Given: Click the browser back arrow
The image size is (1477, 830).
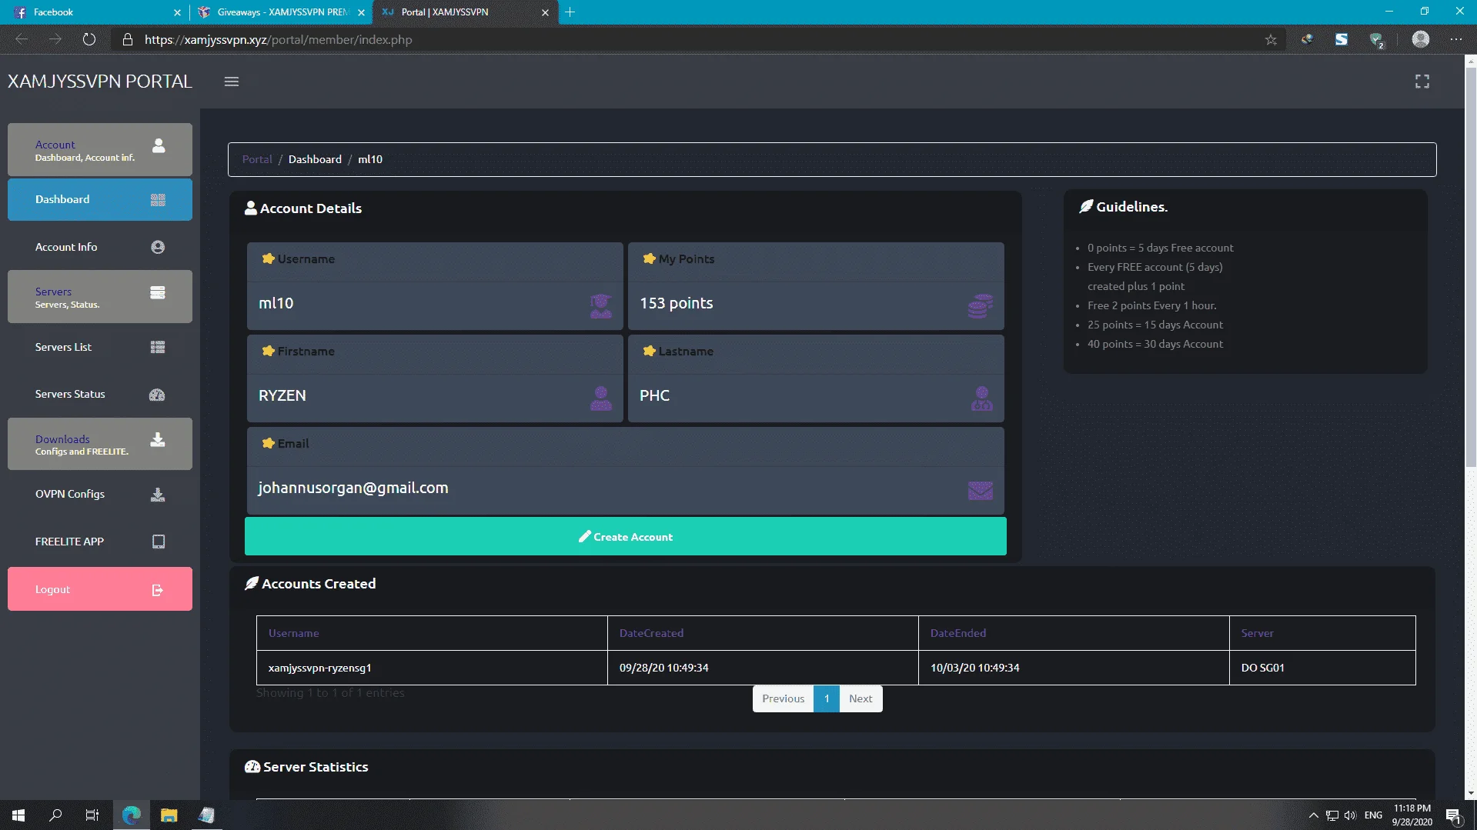Looking at the screenshot, I should click(22, 39).
